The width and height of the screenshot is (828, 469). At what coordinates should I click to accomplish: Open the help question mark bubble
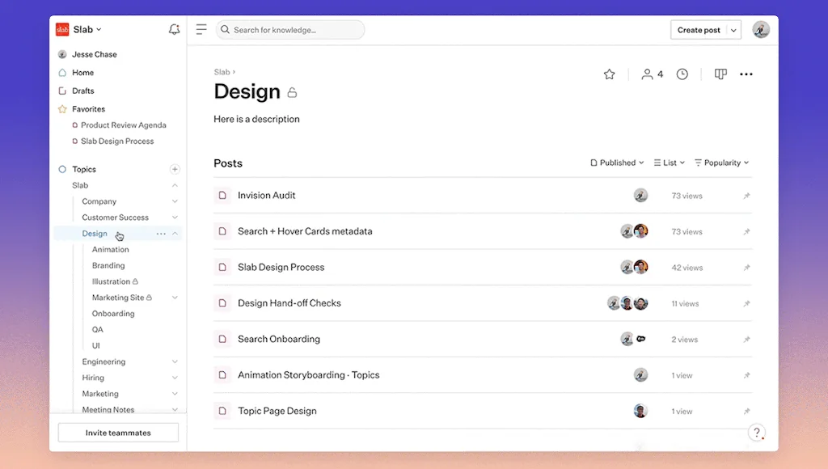(x=756, y=433)
